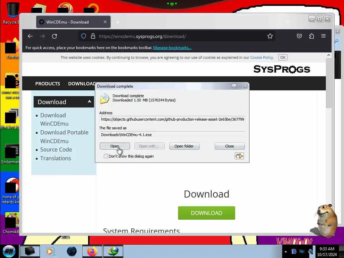
Task: Open the black folder taskbar icon
Action: [30, 251]
